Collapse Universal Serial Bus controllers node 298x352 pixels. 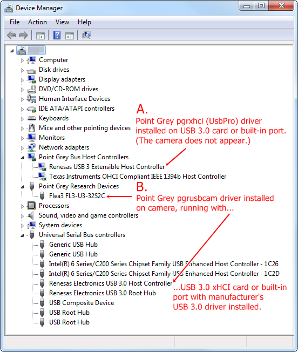(x=22, y=235)
